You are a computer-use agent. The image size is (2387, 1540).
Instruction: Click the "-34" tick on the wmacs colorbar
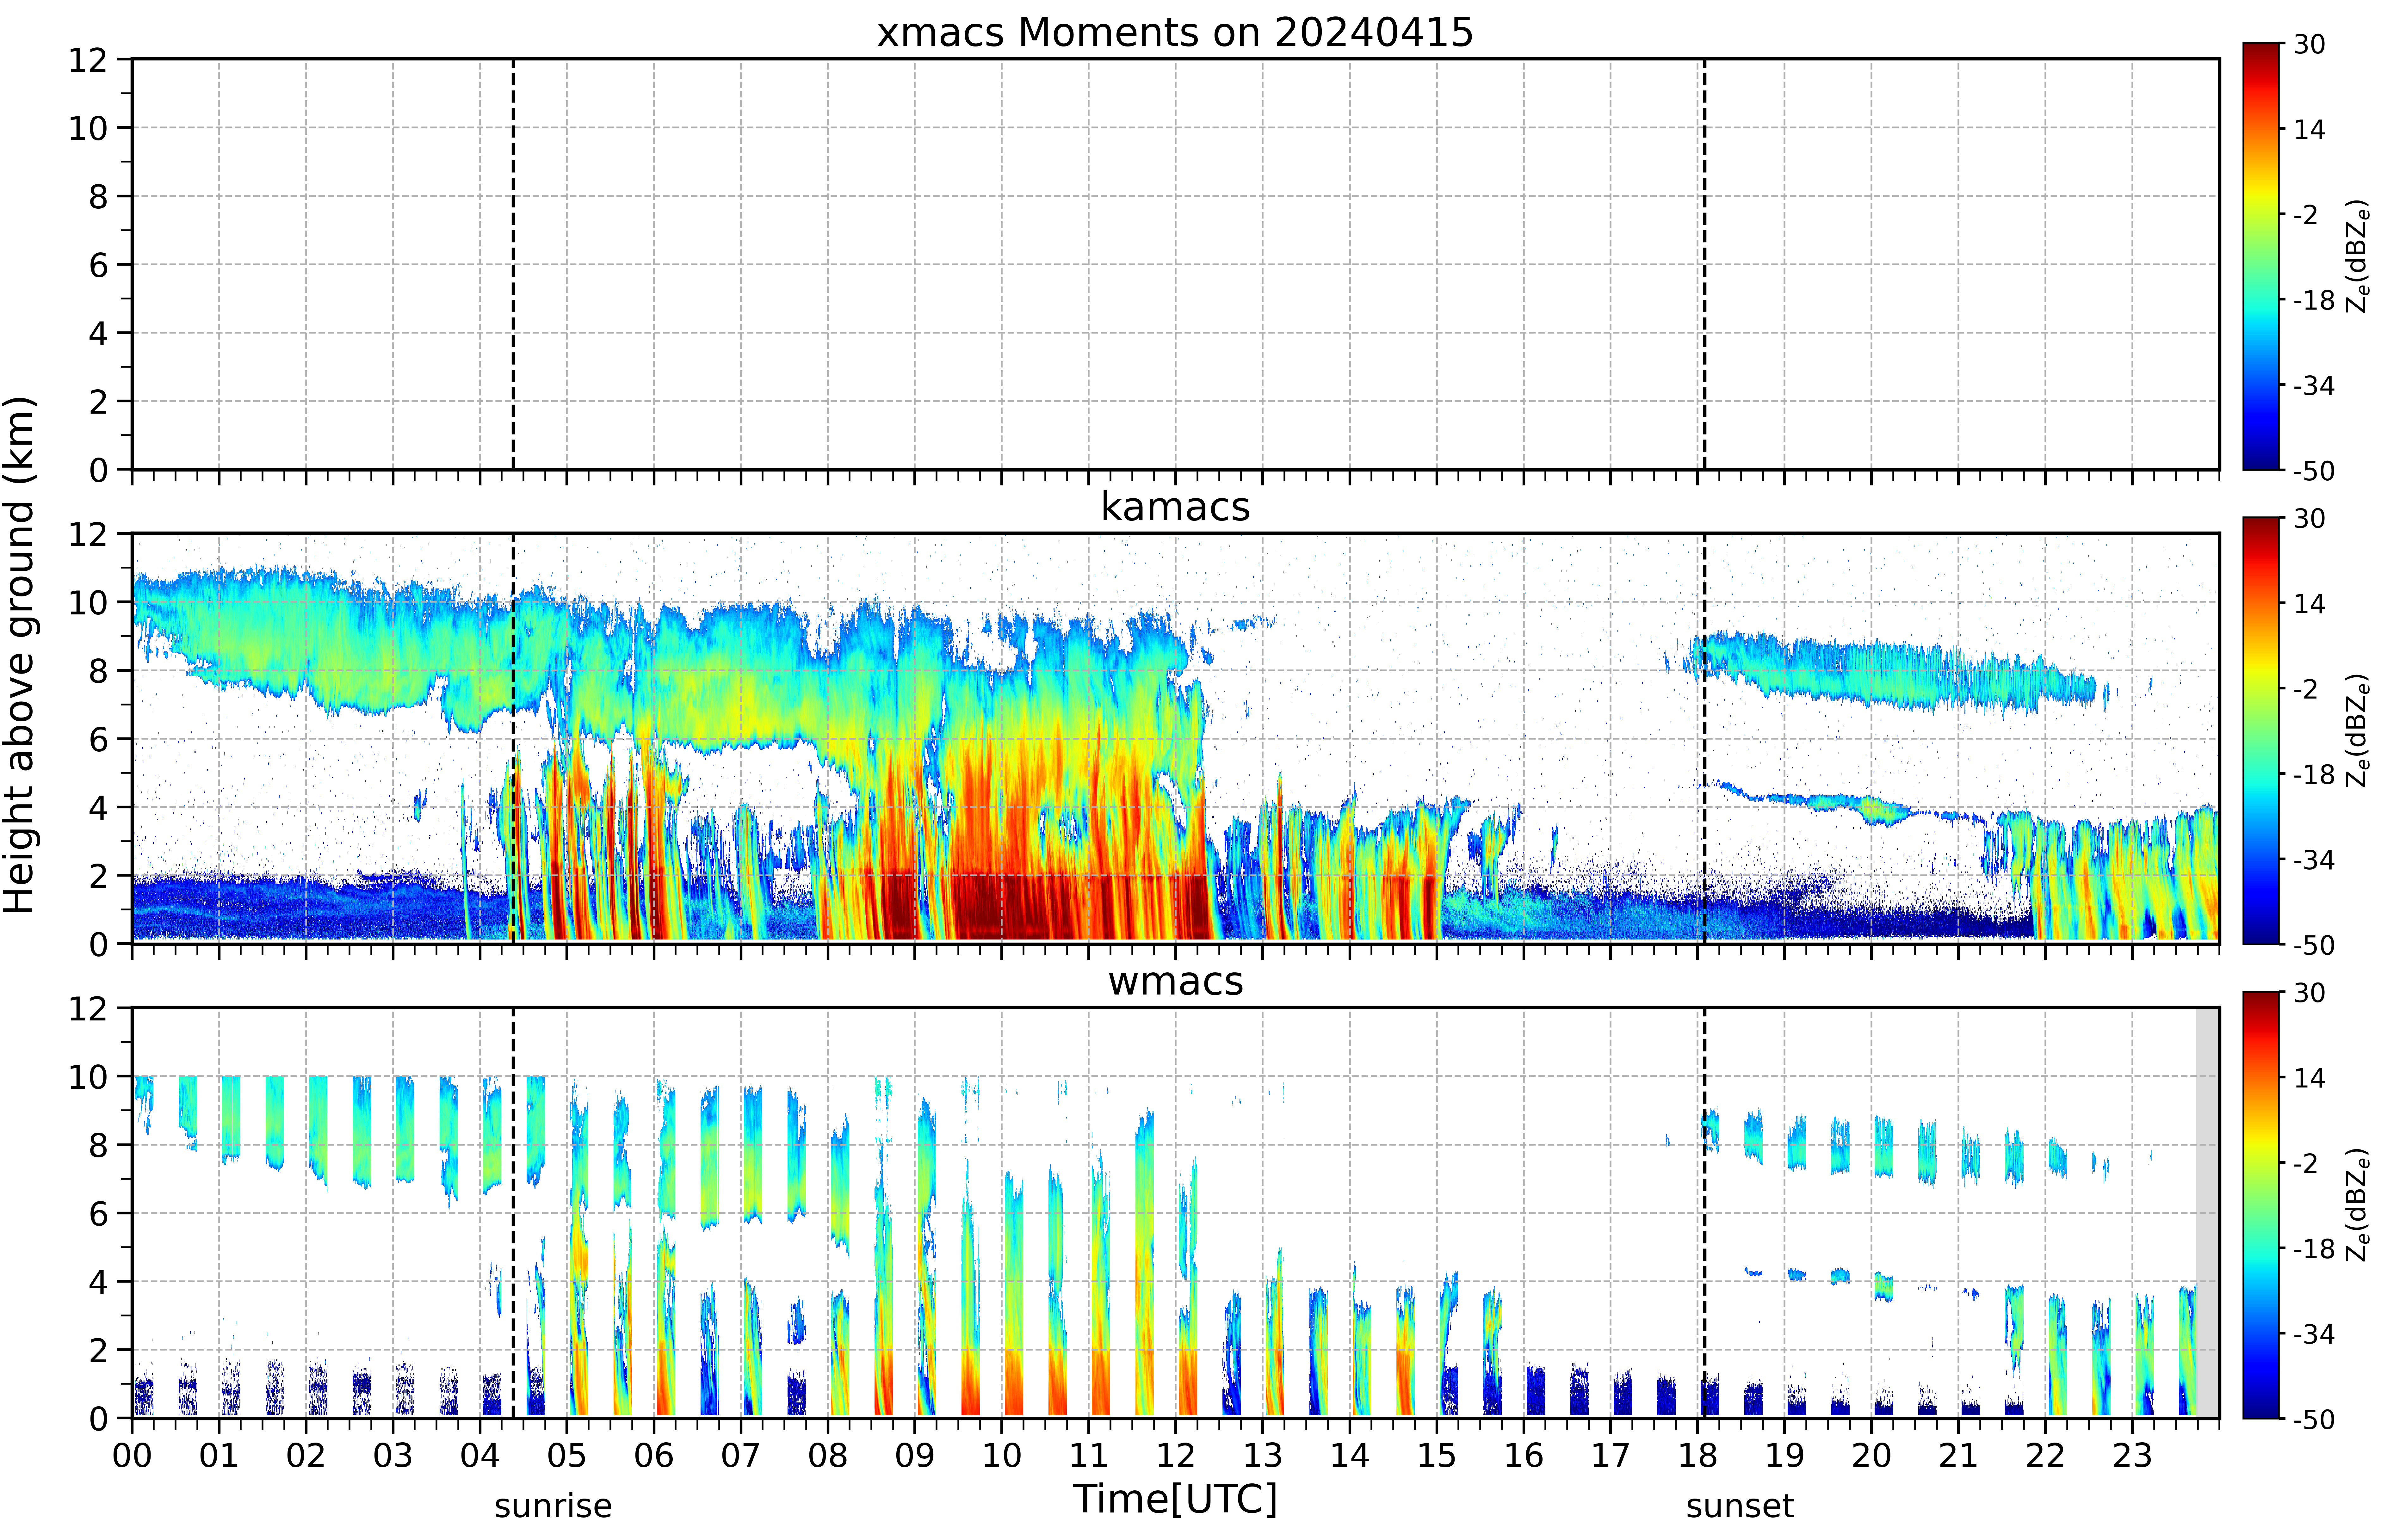2314,1334
